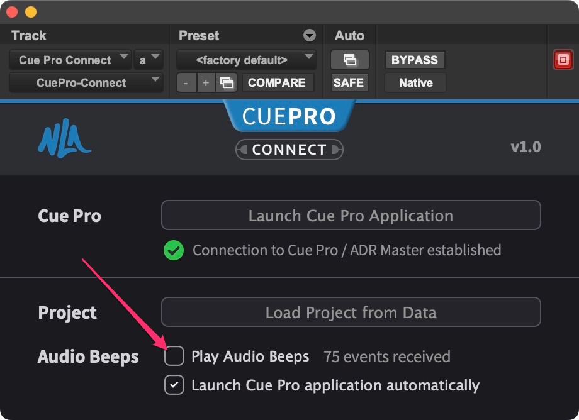Click '75 events received' status text
The image size is (579, 420).
387,357
